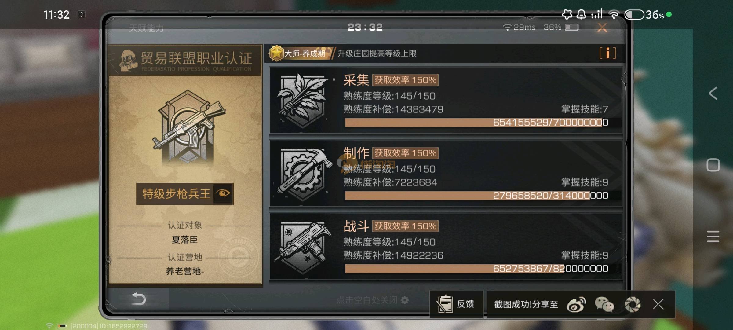Image resolution: width=733 pixels, height=330 pixels.
Task: Go back with the return arrow
Action: [138, 299]
